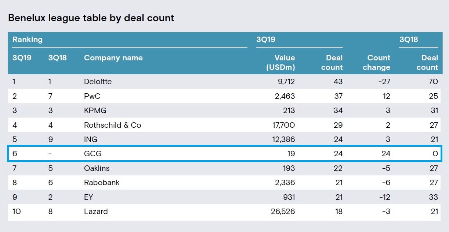The image size is (449, 232).
Task: Click the "KPMG" company name
Action: point(95,111)
